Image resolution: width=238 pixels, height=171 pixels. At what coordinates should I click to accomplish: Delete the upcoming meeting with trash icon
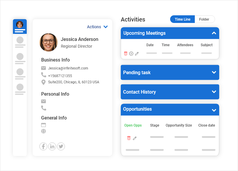[x=126, y=53]
